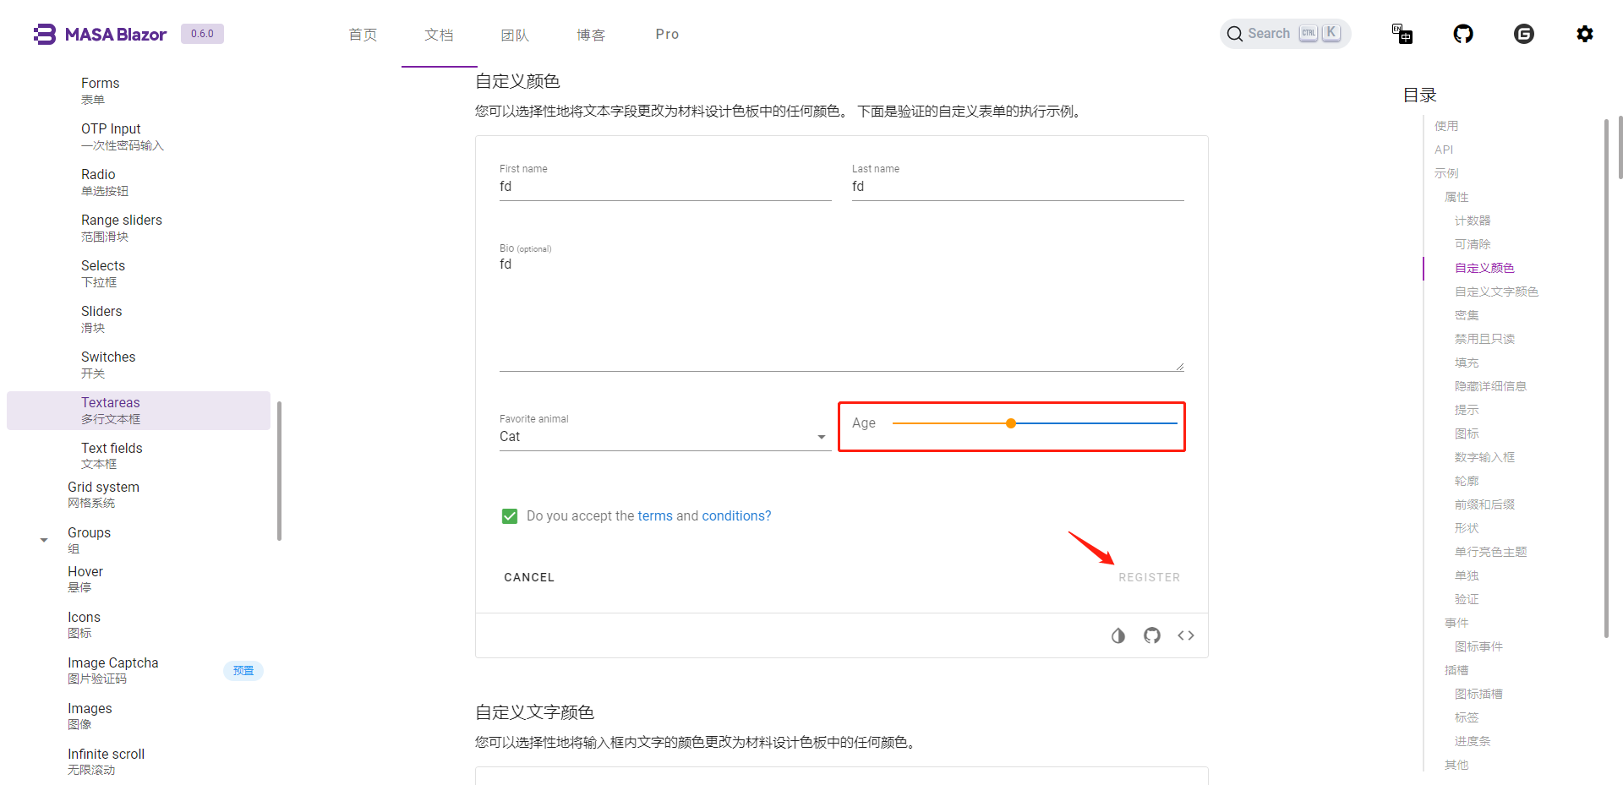Click the REGISTER button

1149,577
